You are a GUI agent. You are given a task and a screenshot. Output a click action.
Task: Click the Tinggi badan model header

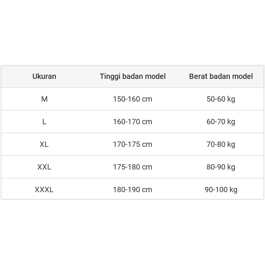132,76
